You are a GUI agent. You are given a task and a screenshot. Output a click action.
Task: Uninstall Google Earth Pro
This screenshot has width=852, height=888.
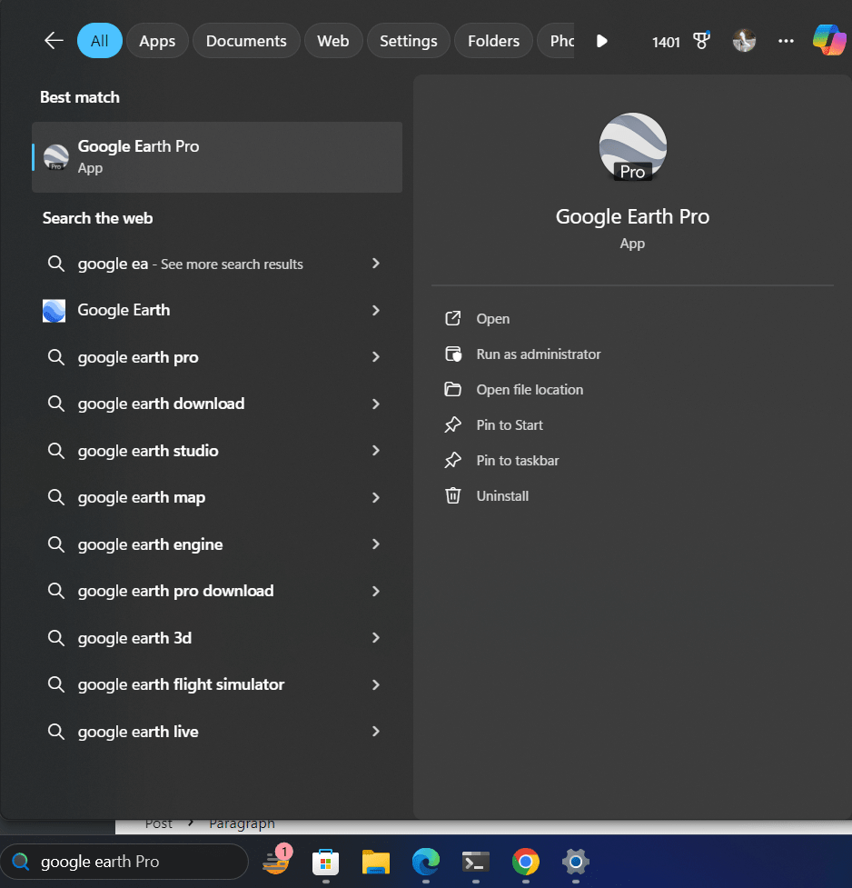click(502, 496)
